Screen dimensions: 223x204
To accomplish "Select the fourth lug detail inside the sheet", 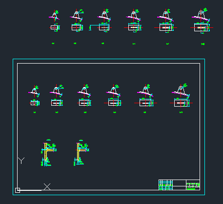I will 113,95.
